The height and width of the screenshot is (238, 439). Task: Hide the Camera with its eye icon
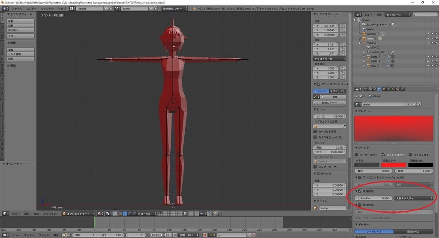[427, 33]
